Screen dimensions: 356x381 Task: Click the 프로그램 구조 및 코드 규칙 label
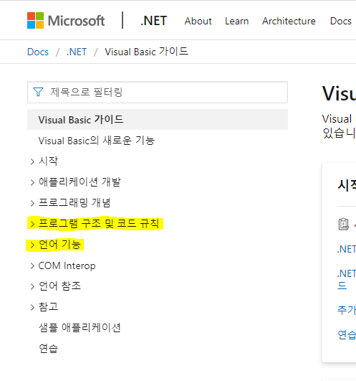coord(99,224)
